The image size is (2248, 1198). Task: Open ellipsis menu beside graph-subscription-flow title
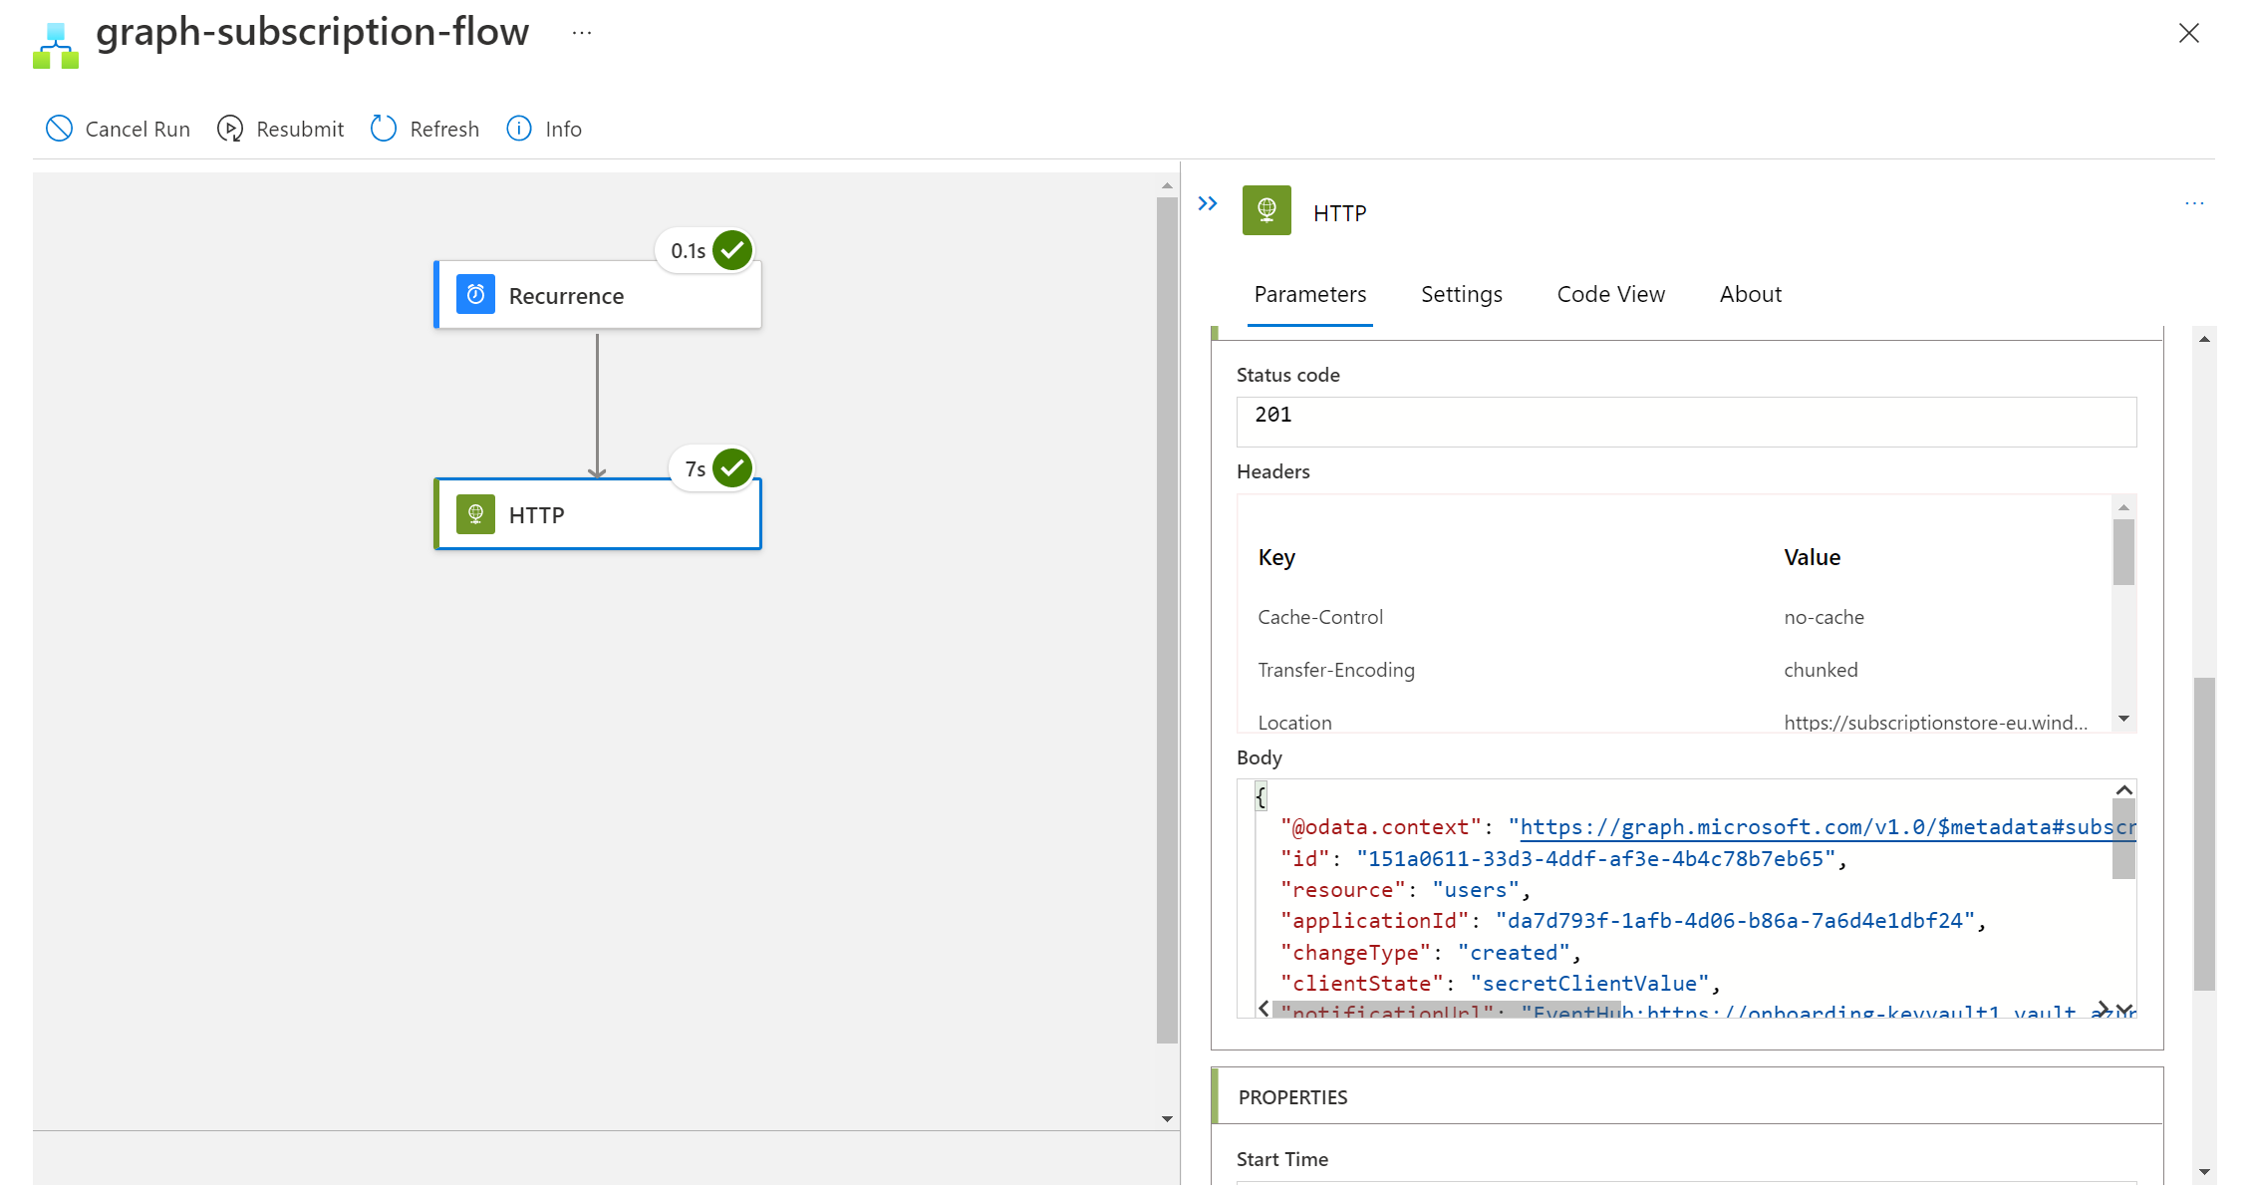(582, 33)
